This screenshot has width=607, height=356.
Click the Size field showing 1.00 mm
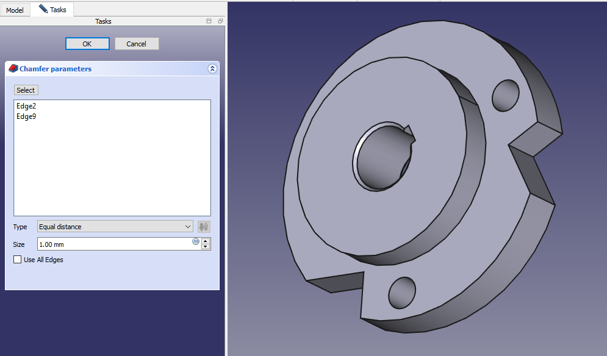113,244
